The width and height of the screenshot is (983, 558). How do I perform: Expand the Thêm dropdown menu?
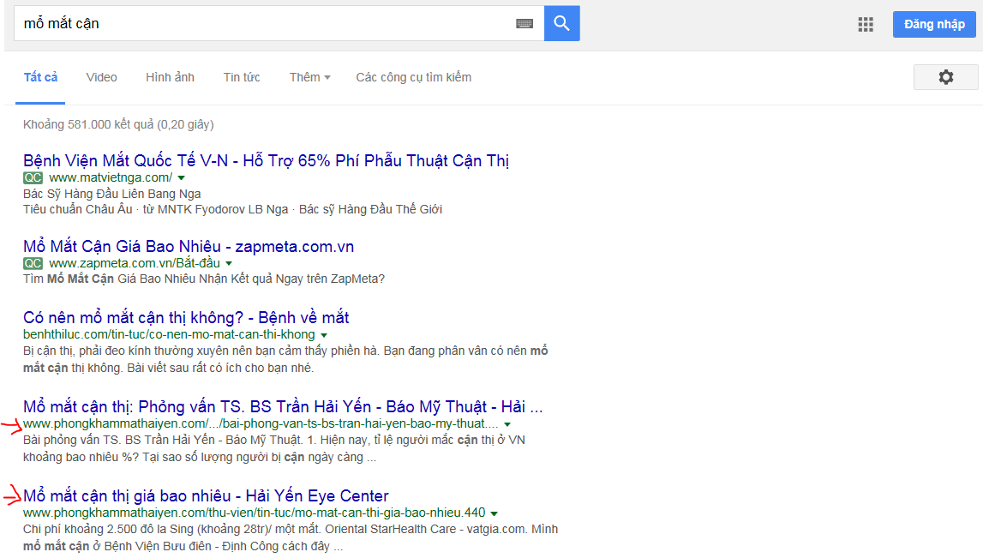point(309,77)
